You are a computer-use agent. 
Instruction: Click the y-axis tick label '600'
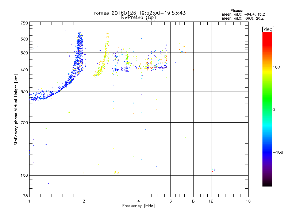[x=24, y=39]
